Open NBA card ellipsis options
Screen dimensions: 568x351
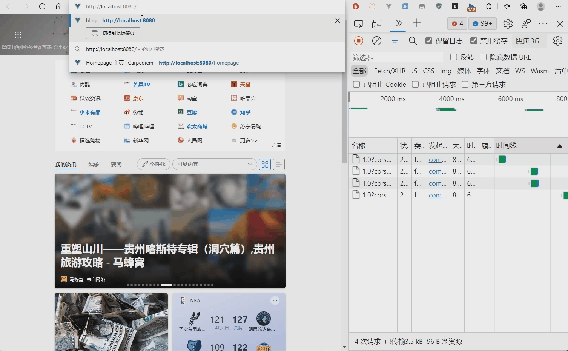pyautogui.click(x=275, y=300)
